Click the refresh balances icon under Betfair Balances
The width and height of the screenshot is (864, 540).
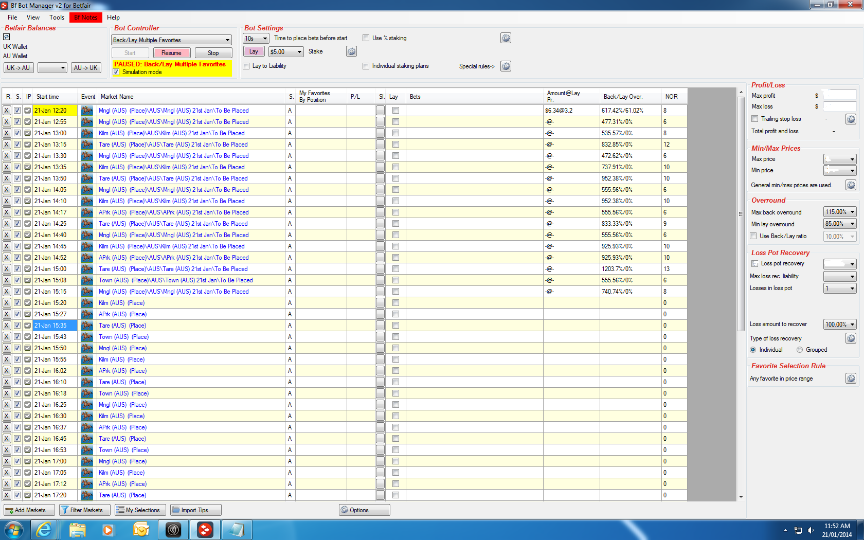click(x=6, y=37)
